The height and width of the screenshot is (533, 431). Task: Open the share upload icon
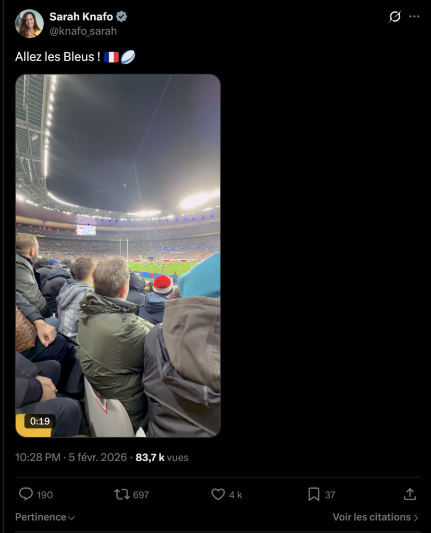(410, 494)
